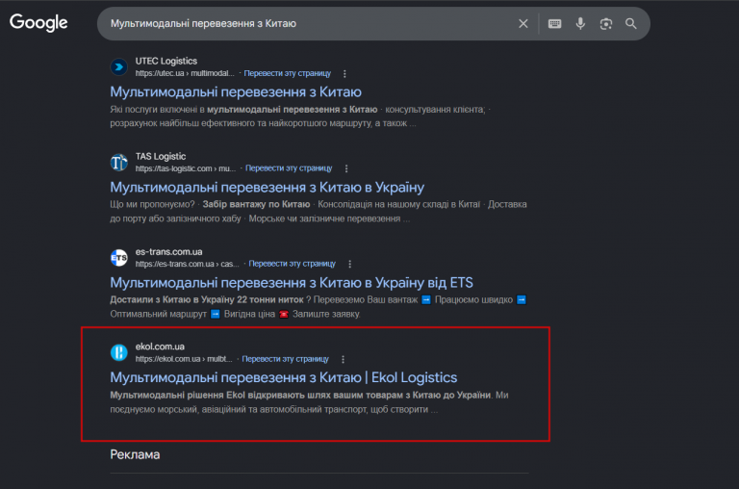Click the 'Реклама' section heading
Image resolution: width=739 pixels, height=489 pixels.
135,454
